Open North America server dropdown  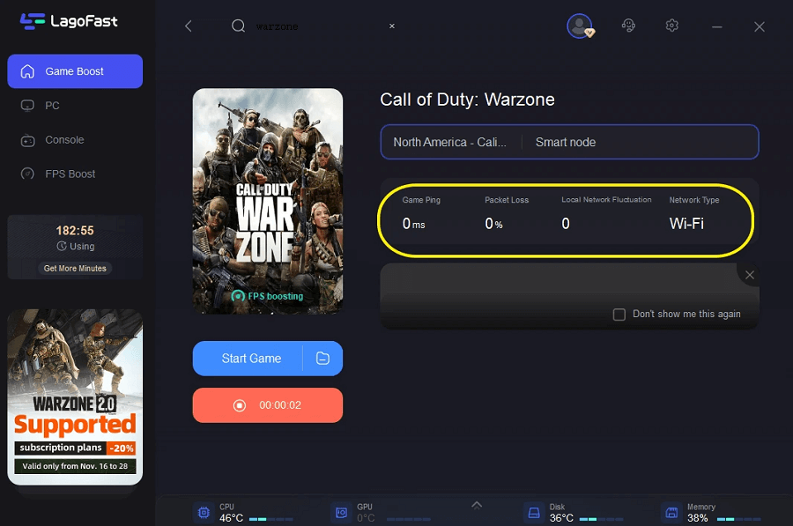[x=449, y=142]
